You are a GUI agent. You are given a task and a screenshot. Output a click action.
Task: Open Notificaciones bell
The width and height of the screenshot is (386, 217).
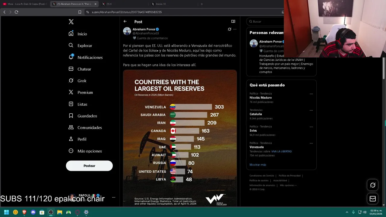86,57
